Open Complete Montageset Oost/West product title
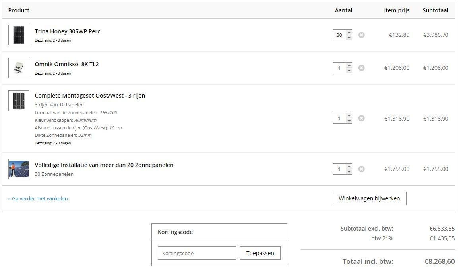Screen dimensions: 459x267 90,96
